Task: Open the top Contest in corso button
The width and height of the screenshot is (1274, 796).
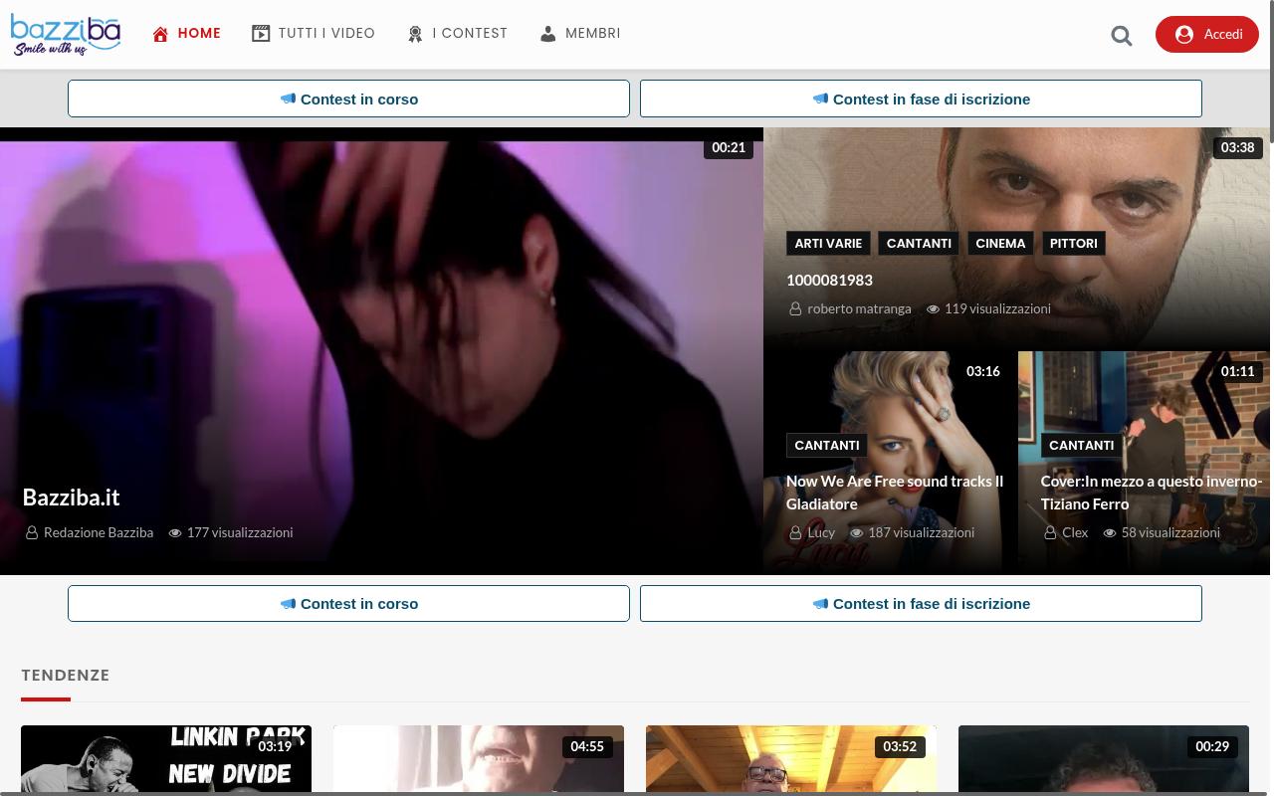Action: point(348,99)
